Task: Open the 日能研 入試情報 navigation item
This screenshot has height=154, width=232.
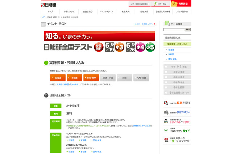Action: 163,12
